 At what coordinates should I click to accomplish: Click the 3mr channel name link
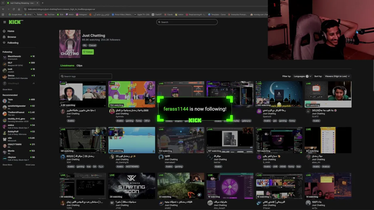coord(68,117)
